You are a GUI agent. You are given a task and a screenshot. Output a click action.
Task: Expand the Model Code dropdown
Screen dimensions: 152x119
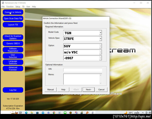(x=101, y=33)
